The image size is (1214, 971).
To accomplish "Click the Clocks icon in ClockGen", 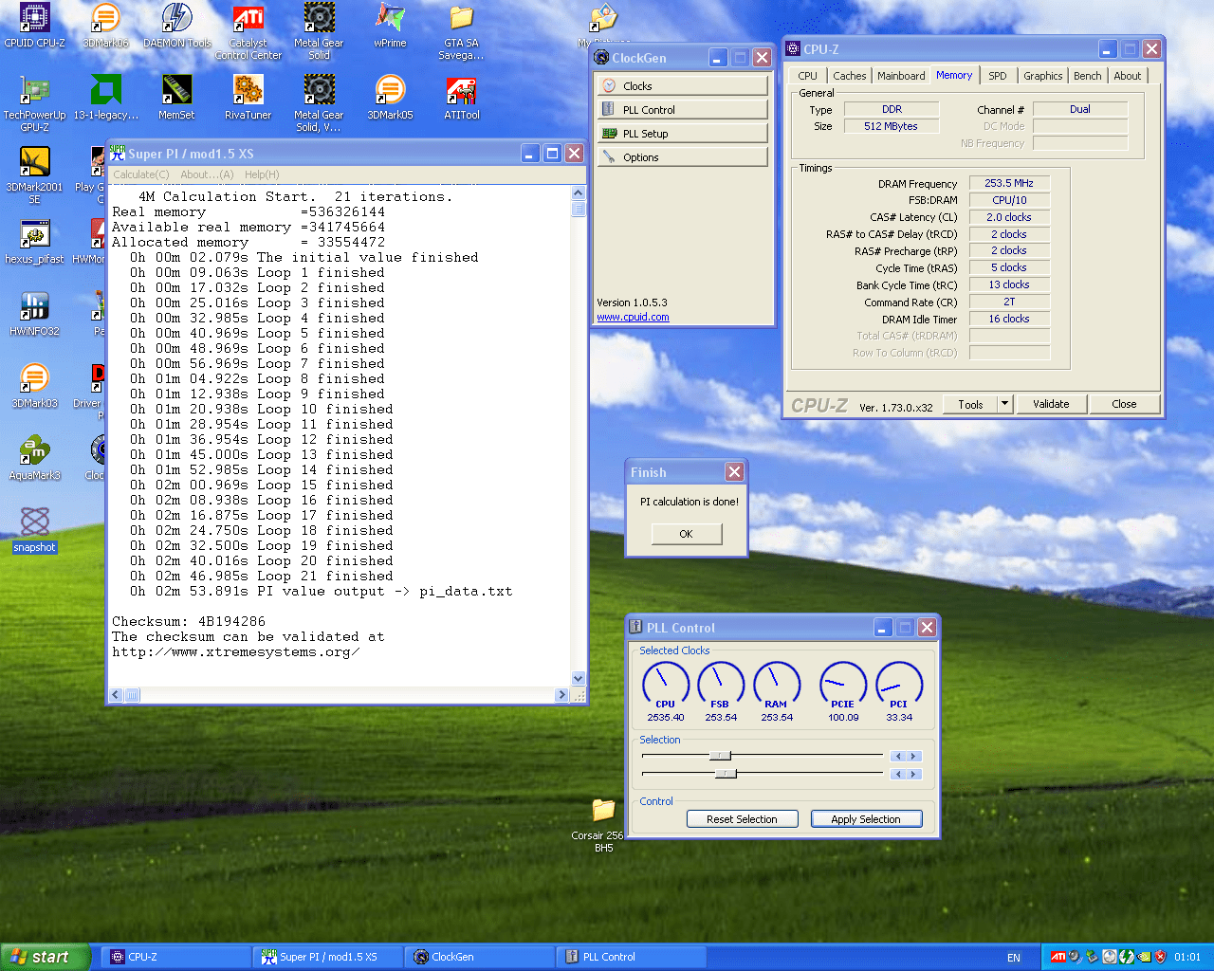I will pyautogui.click(x=609, y=85).
